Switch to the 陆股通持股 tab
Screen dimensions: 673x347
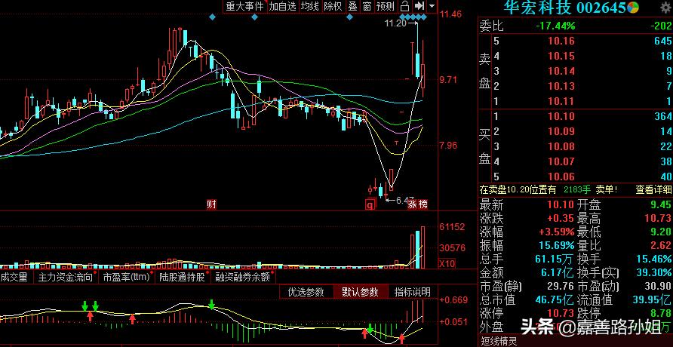coord(183,277)
